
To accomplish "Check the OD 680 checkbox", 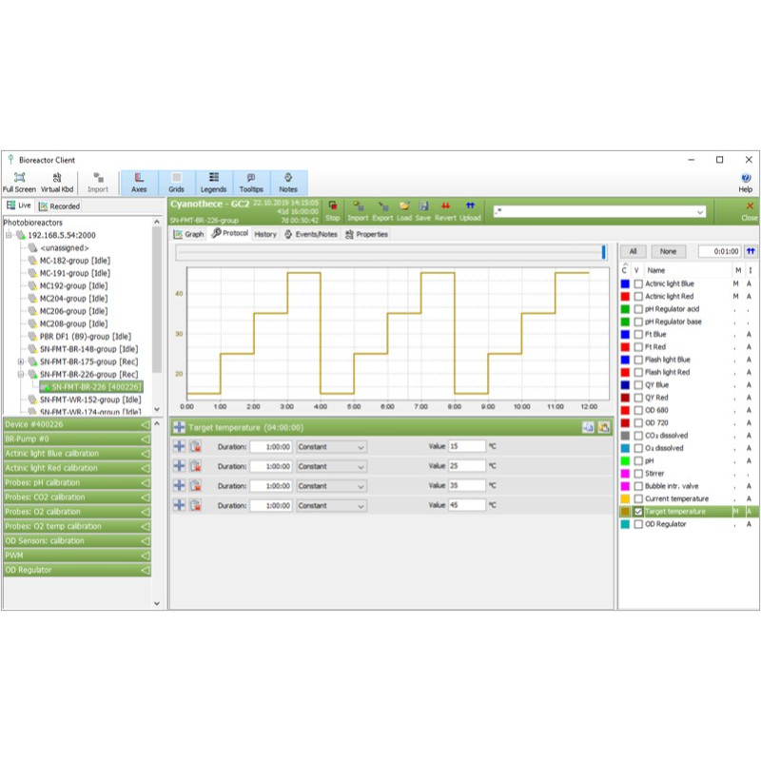I will (638, 410).
